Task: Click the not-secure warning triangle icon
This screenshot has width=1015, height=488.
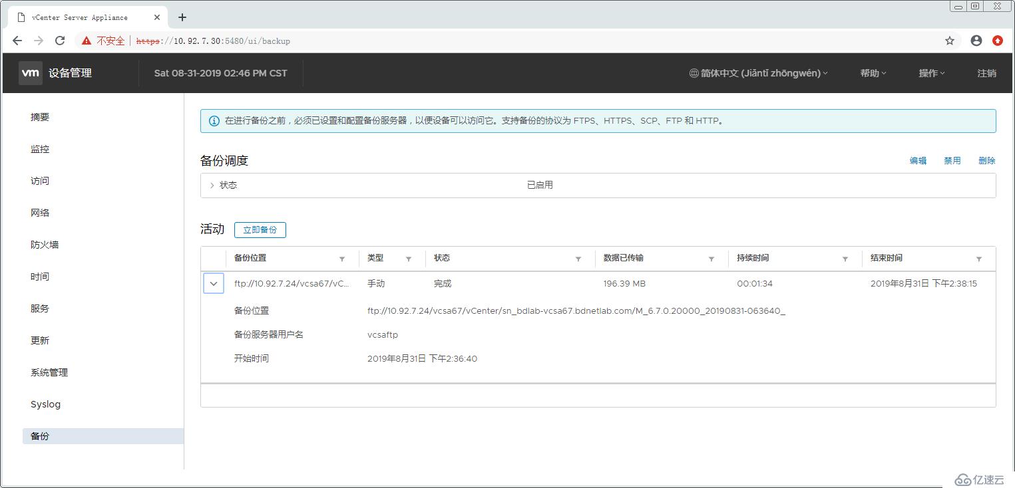Action: pos(87,41)
